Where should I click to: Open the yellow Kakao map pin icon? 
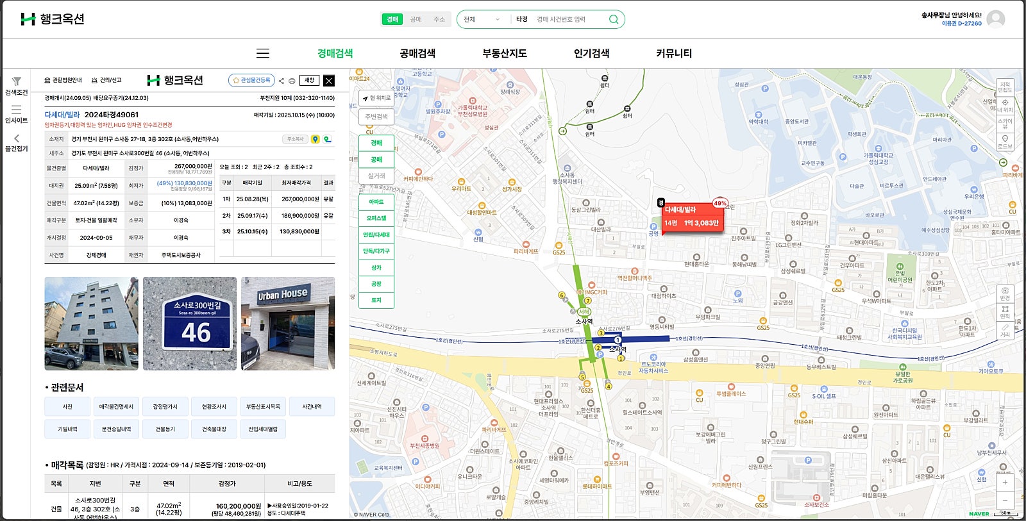315,139
